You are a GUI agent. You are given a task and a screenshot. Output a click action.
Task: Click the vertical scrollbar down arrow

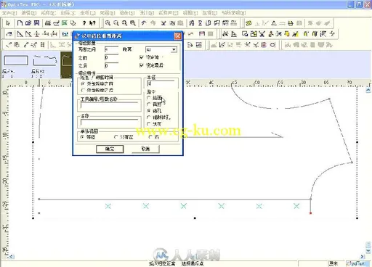point(368,251)
